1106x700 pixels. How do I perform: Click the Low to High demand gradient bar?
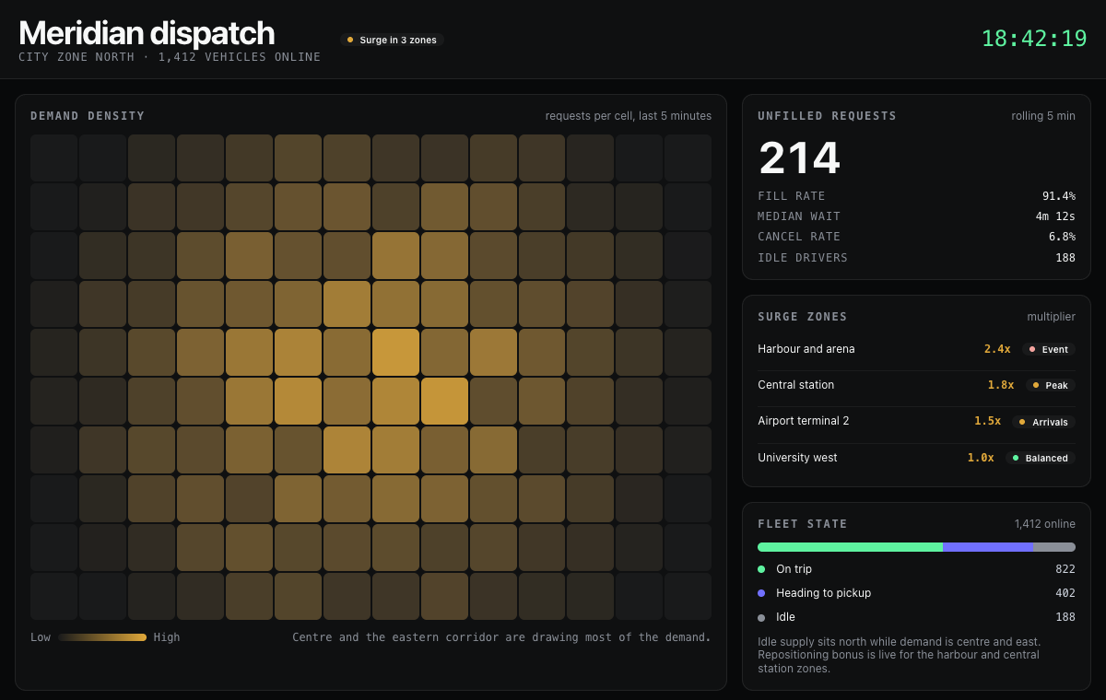click(102, 637)
